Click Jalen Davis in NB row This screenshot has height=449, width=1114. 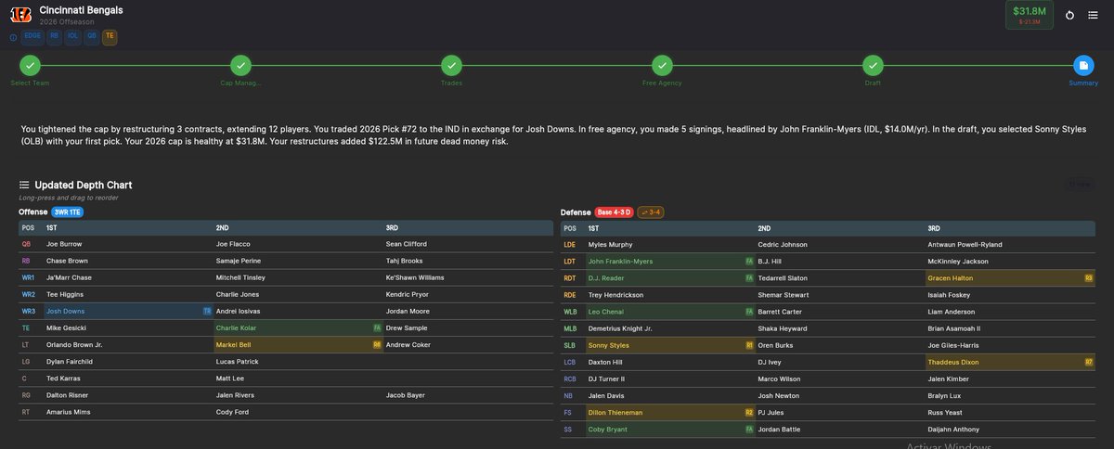click(606, 395)
